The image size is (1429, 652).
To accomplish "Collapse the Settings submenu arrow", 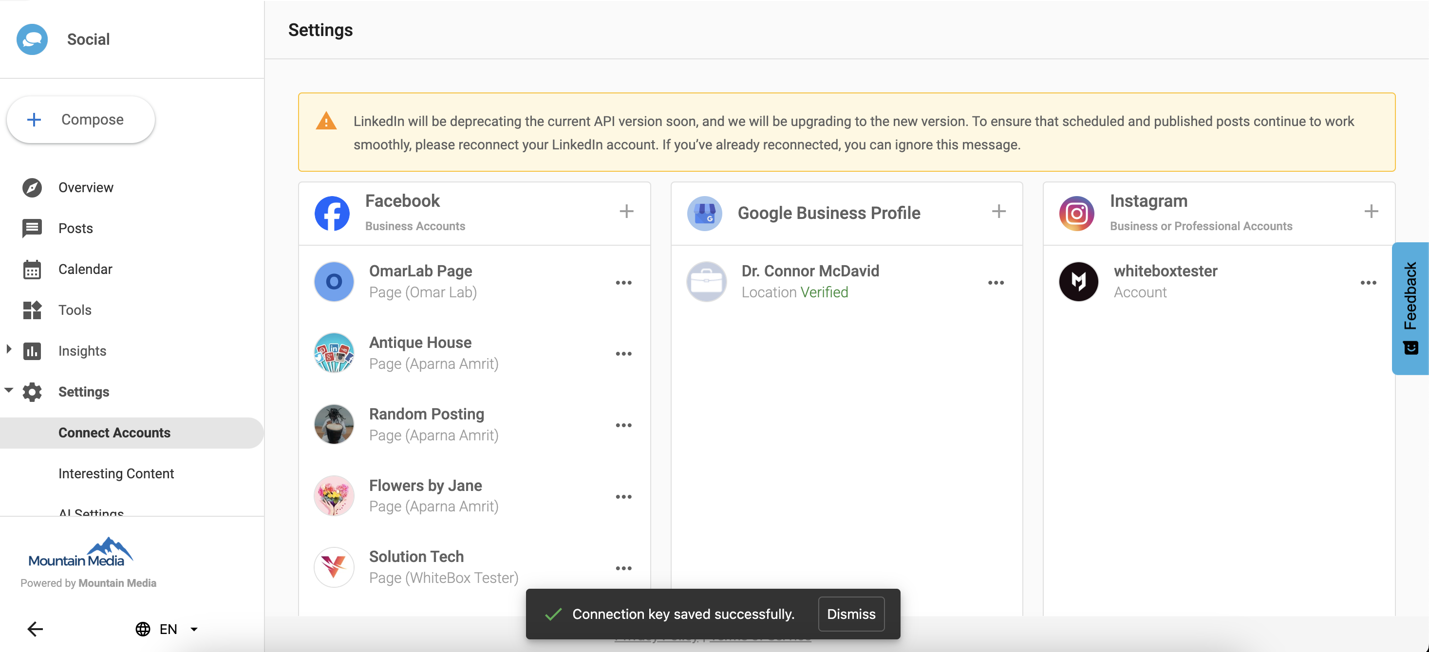I will pyautogui.click(x=8, y=390).
